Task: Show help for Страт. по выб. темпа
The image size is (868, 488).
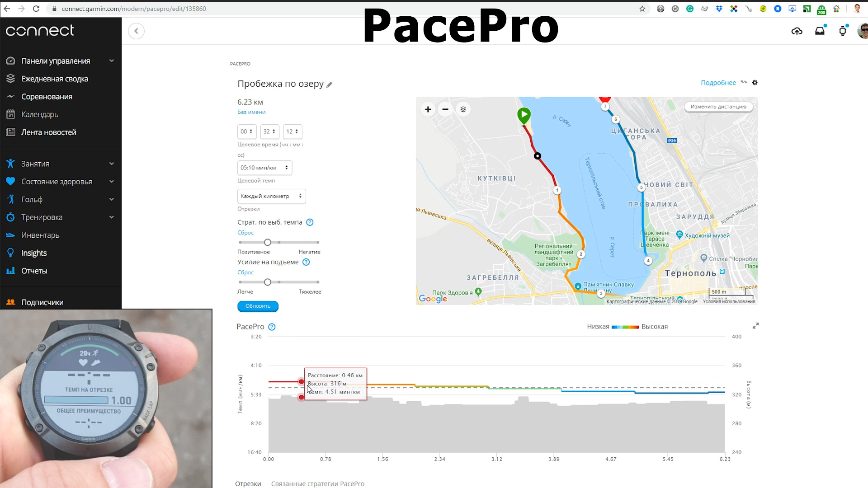Action: coord(310,222)
